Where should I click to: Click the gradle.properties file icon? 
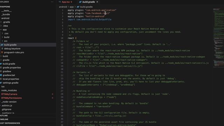1,68
